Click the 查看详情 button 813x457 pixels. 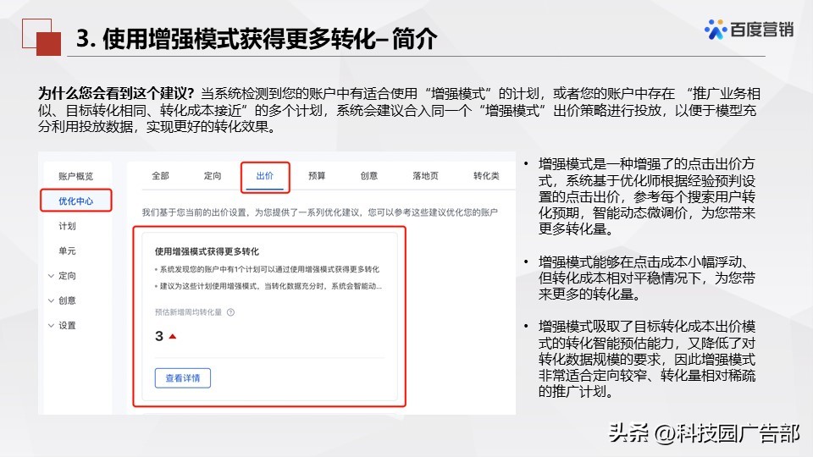183,378
